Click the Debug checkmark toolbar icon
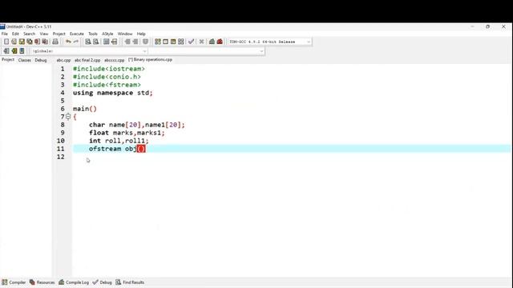 tap(192, 42)
